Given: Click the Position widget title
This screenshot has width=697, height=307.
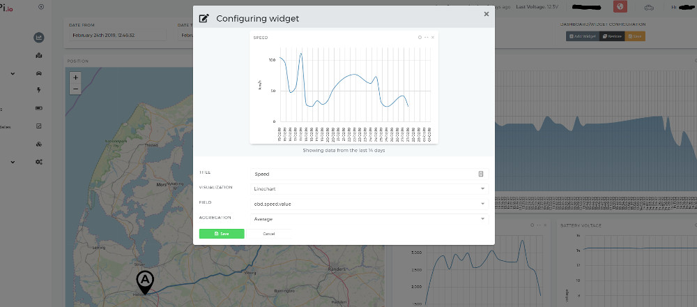Looking at the screenshot, I should point(78,61).
